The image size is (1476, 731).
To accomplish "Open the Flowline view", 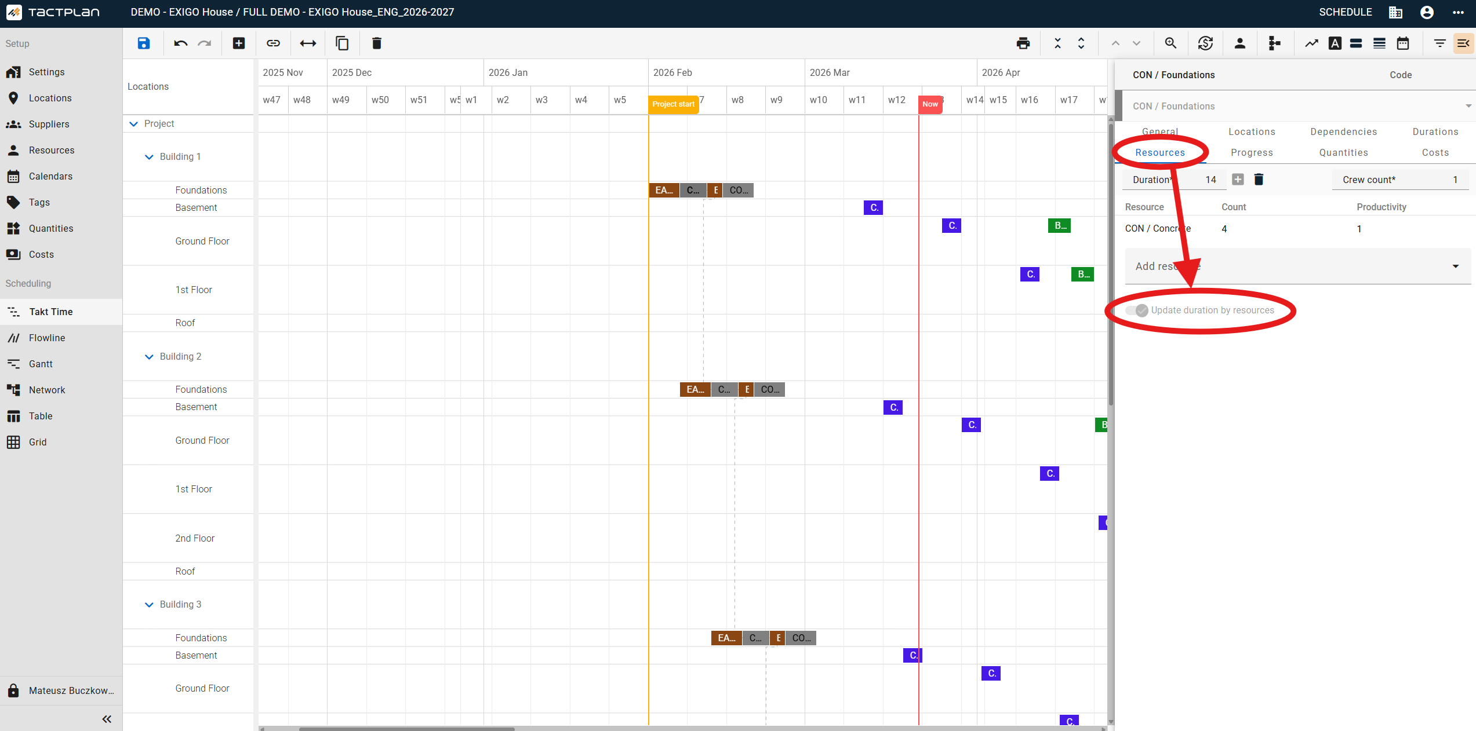I will coord(61,338).
